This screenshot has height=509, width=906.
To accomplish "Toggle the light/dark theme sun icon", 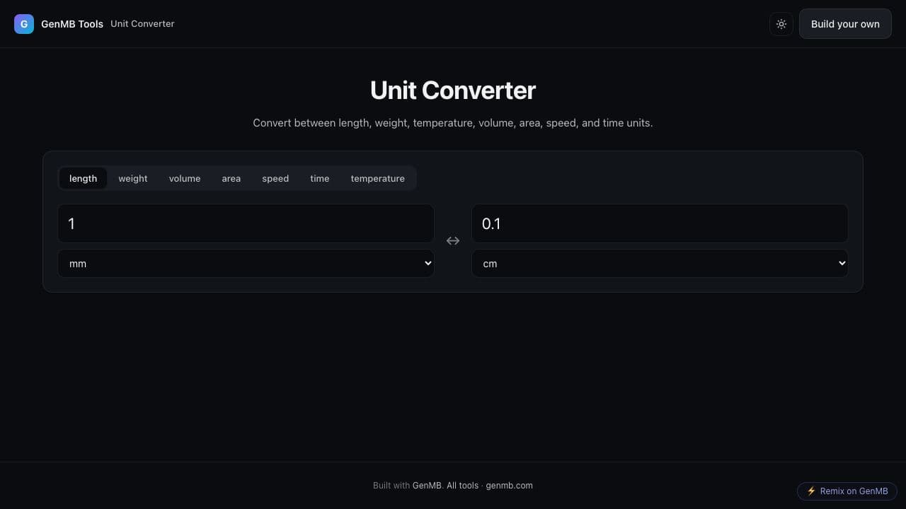I will 781,24.
